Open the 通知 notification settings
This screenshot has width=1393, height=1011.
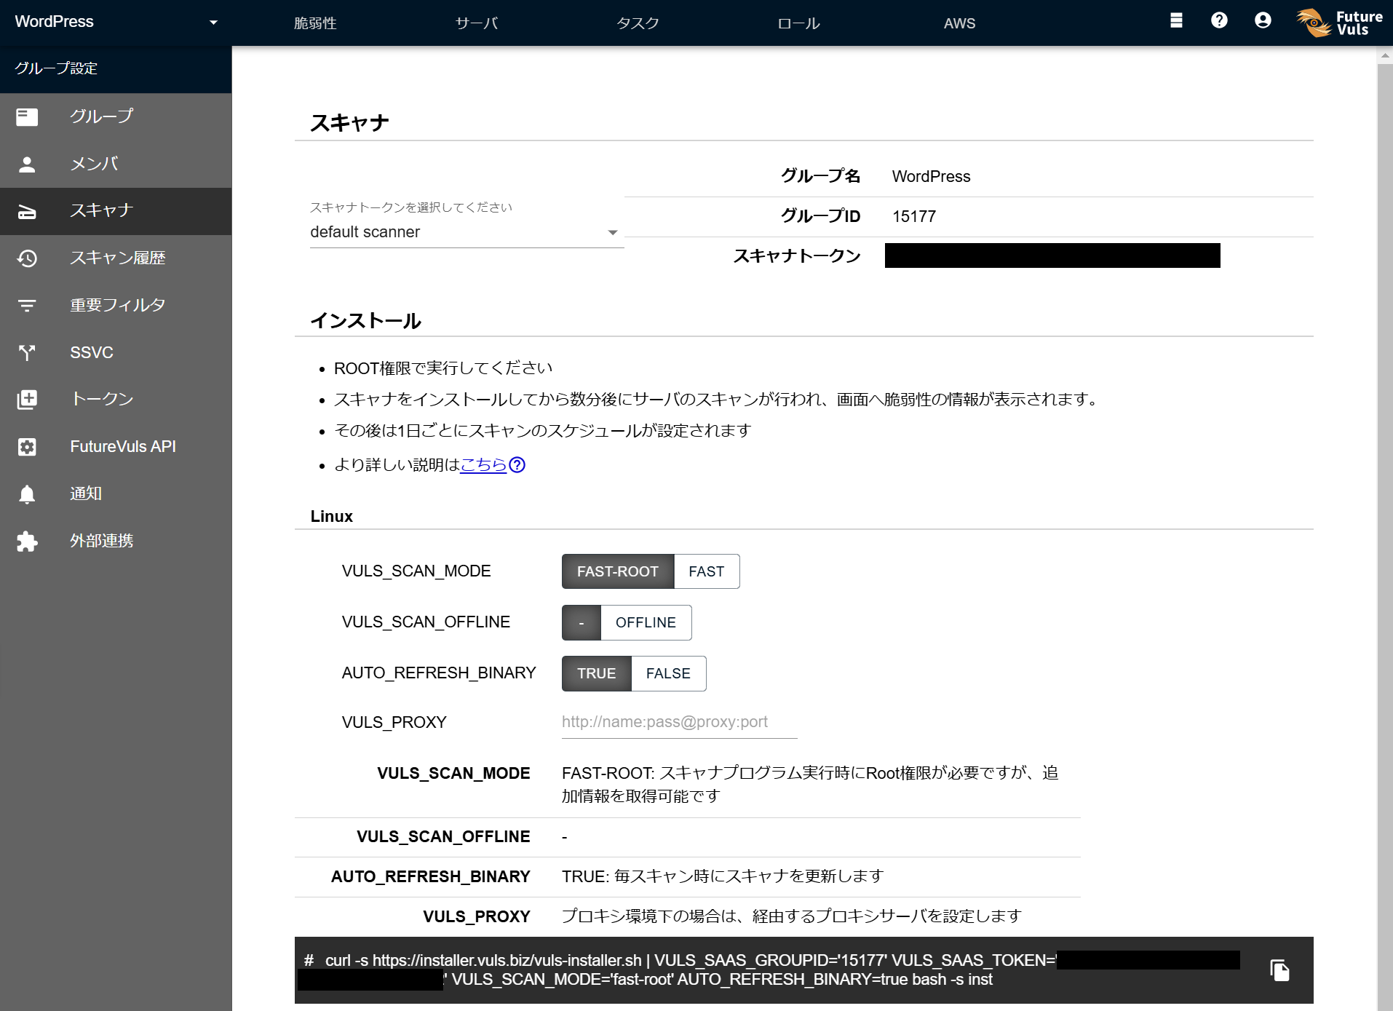[x=85, y=493]
